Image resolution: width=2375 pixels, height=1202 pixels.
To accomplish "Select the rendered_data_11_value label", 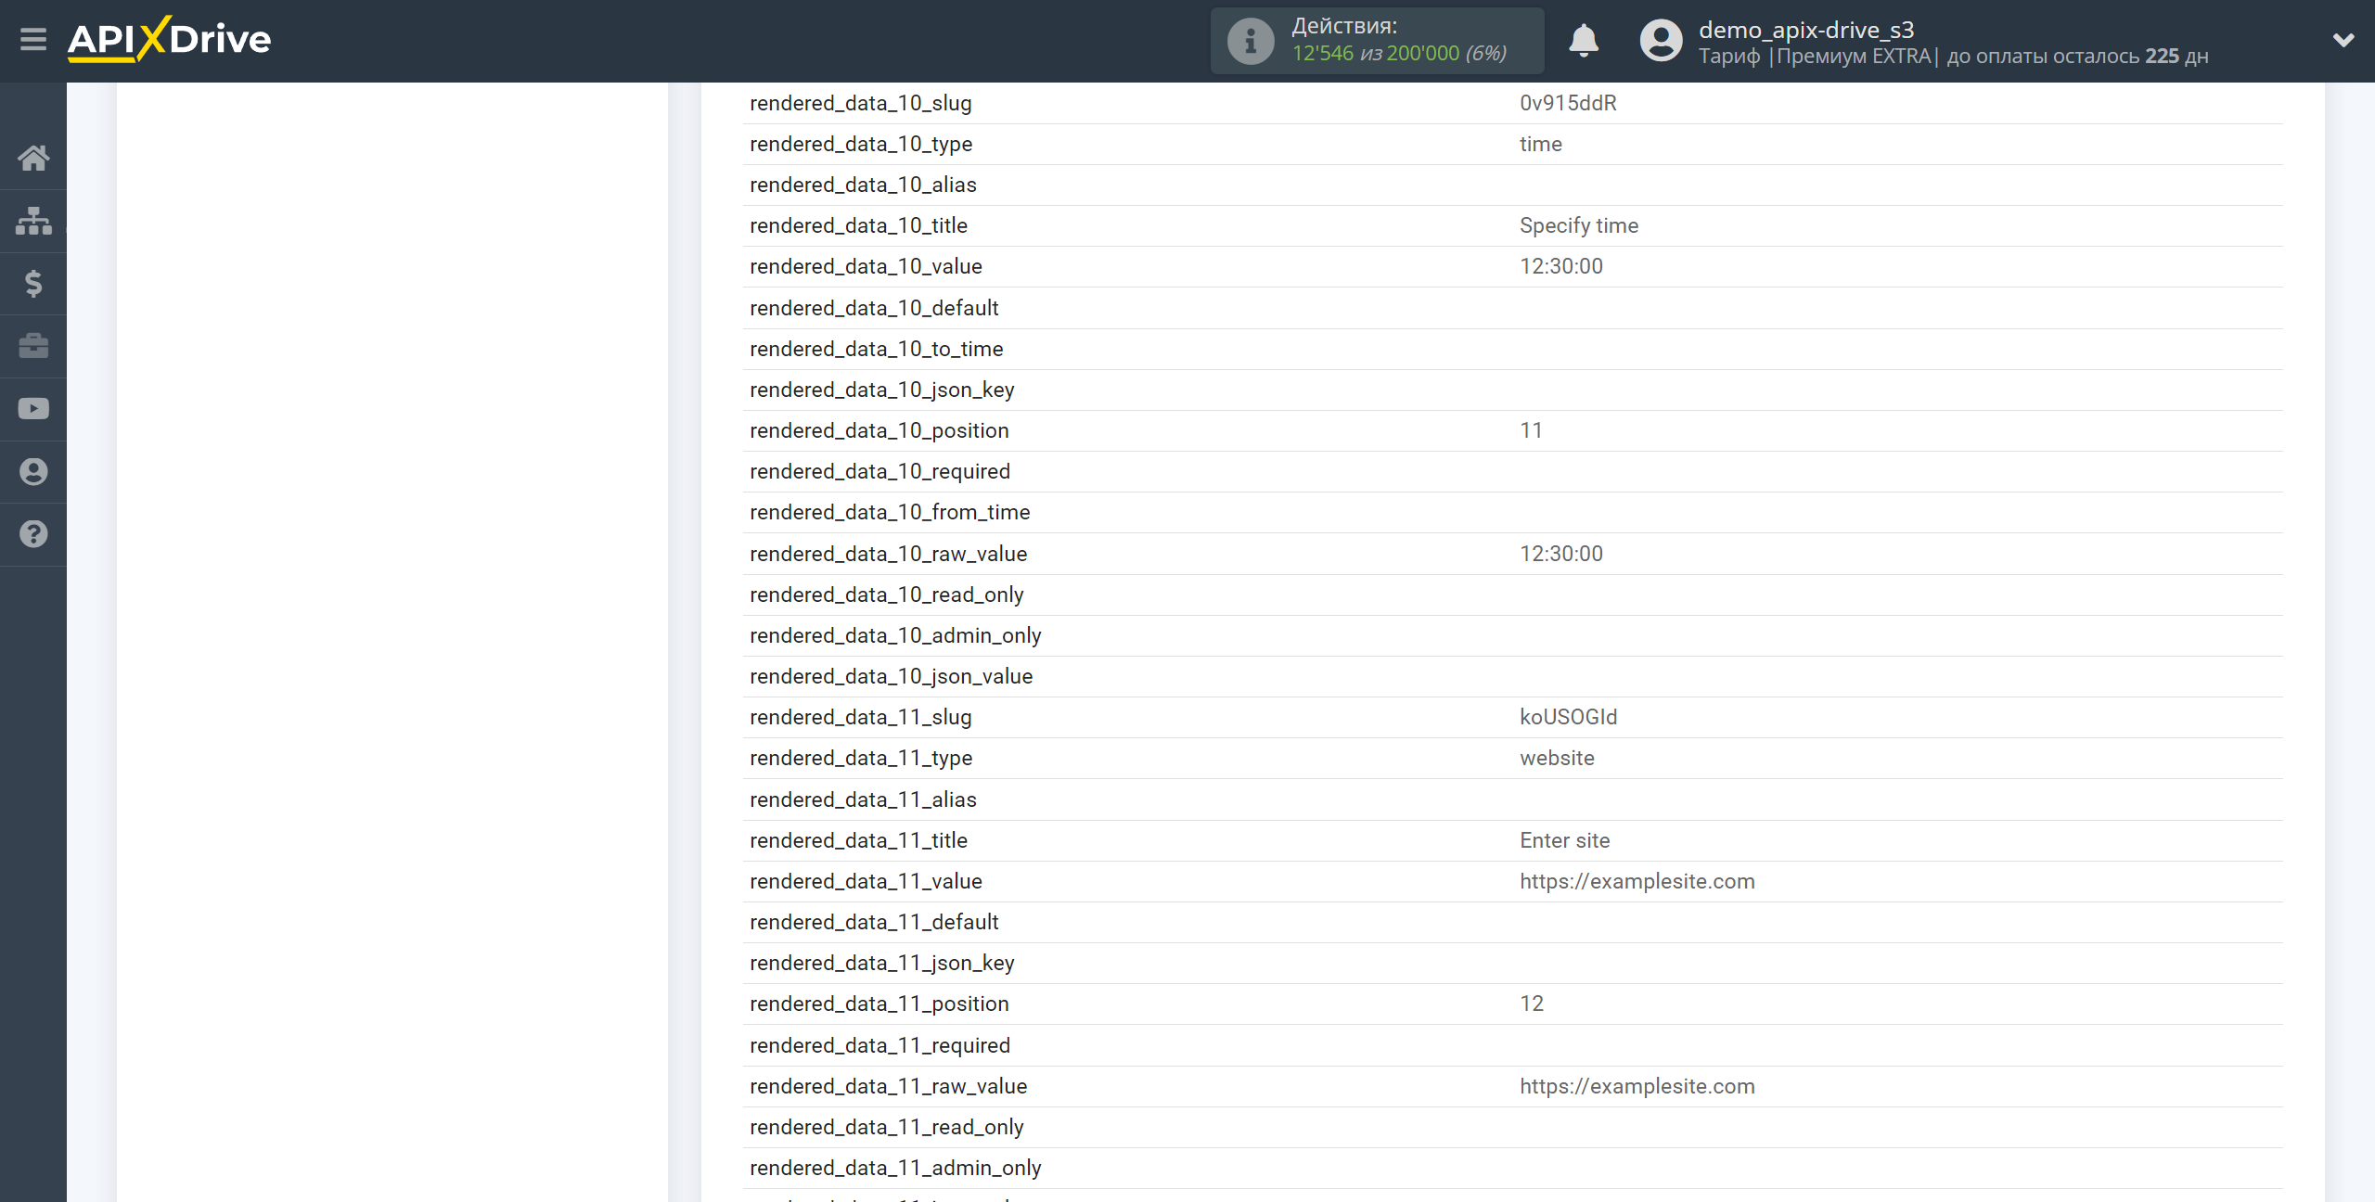I will coord(866,881).
